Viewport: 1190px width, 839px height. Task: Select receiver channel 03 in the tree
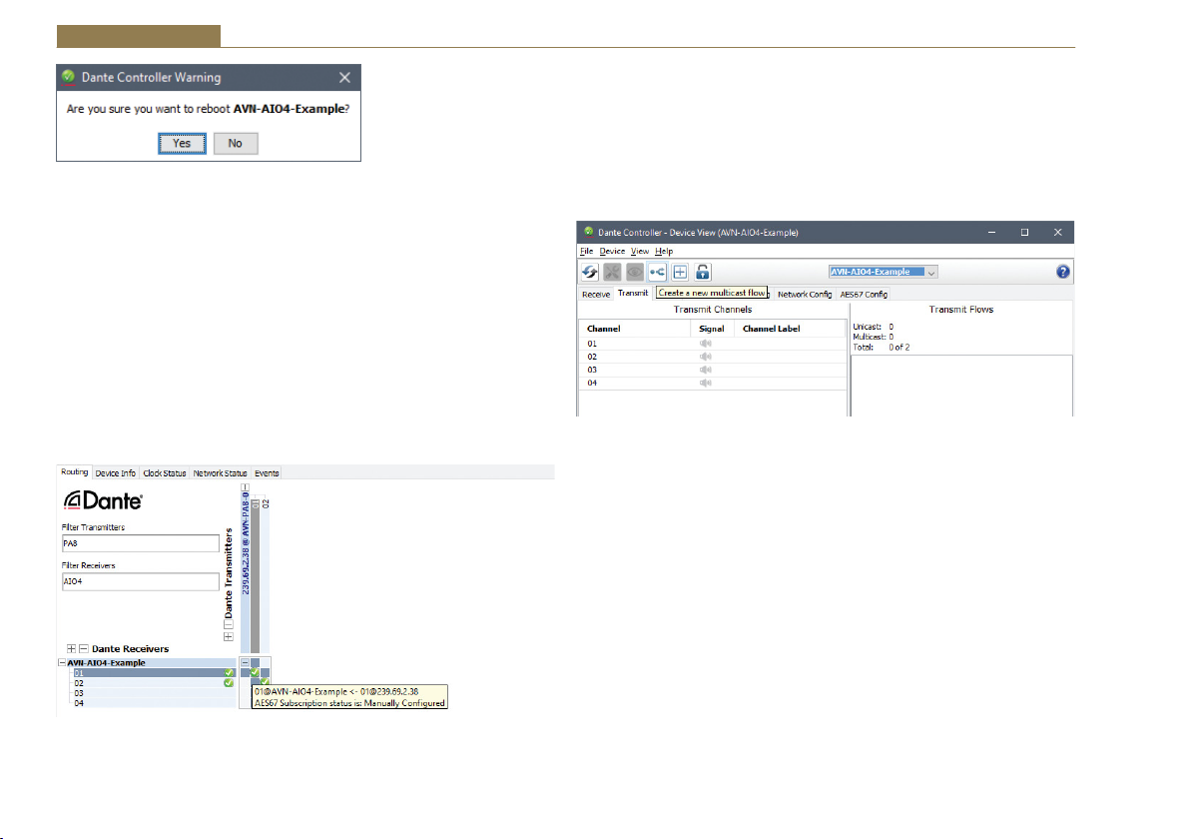tap(154, 693)
